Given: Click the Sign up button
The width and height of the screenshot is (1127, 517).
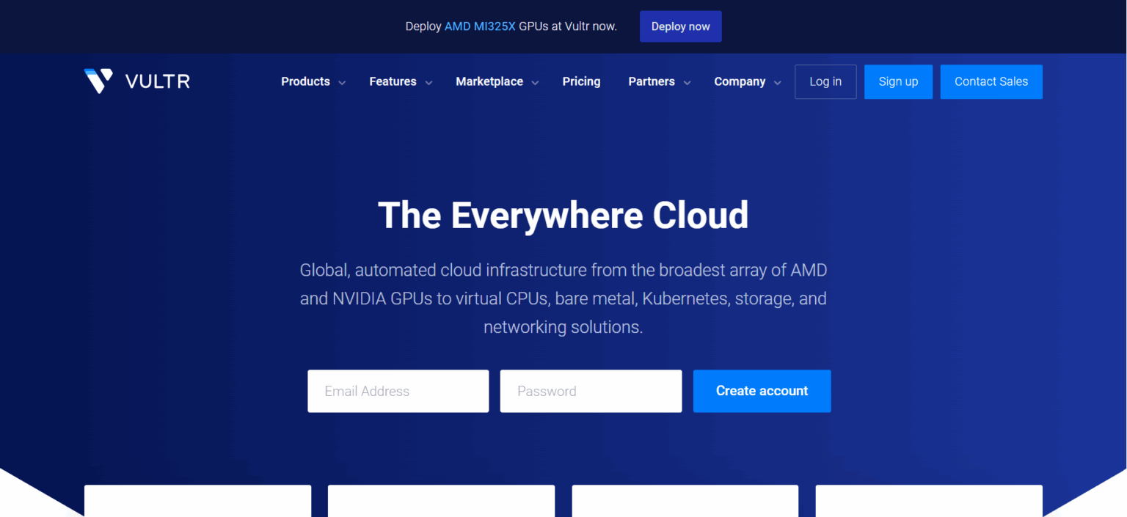Looking at the screenshot, I should 898,81.
